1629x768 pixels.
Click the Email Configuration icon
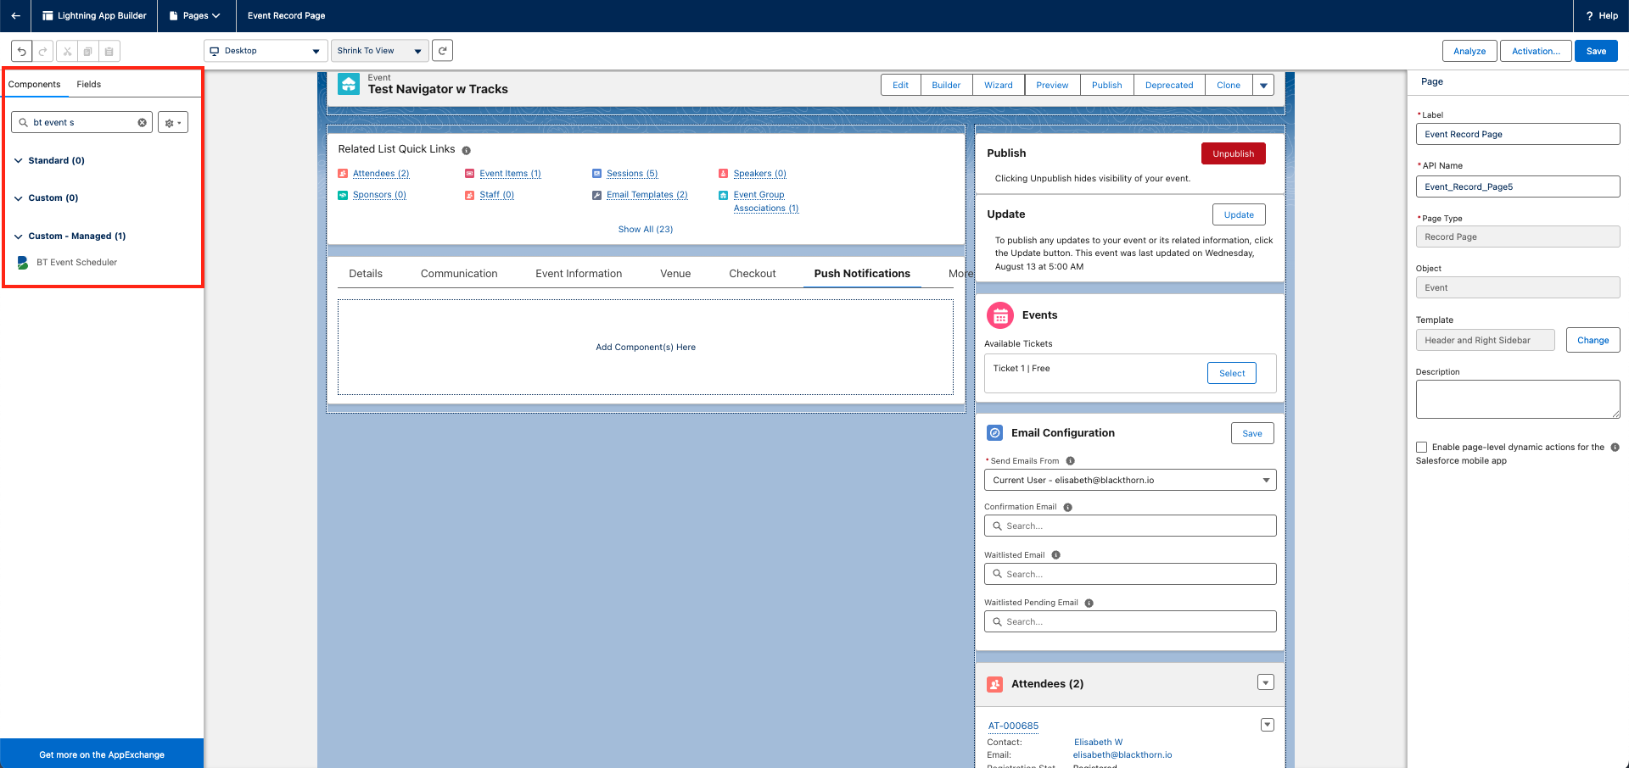coord(995,433)
